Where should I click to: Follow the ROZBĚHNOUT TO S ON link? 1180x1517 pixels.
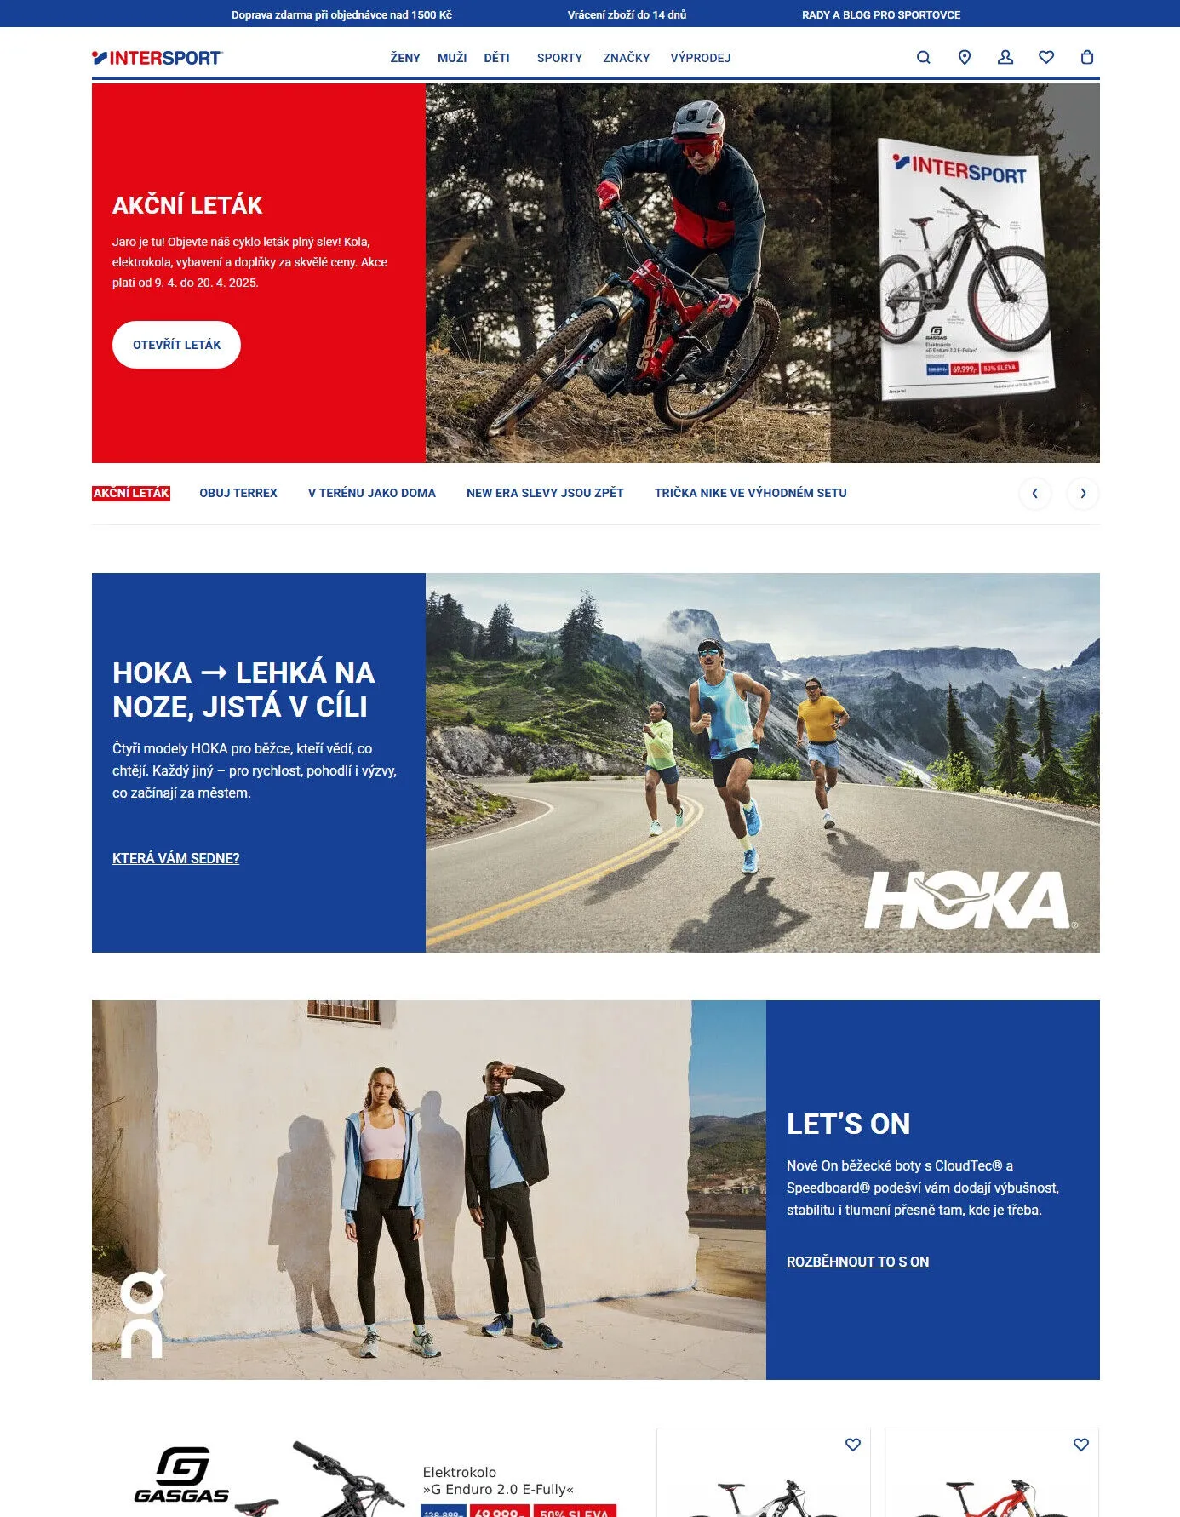point(857,1262)
